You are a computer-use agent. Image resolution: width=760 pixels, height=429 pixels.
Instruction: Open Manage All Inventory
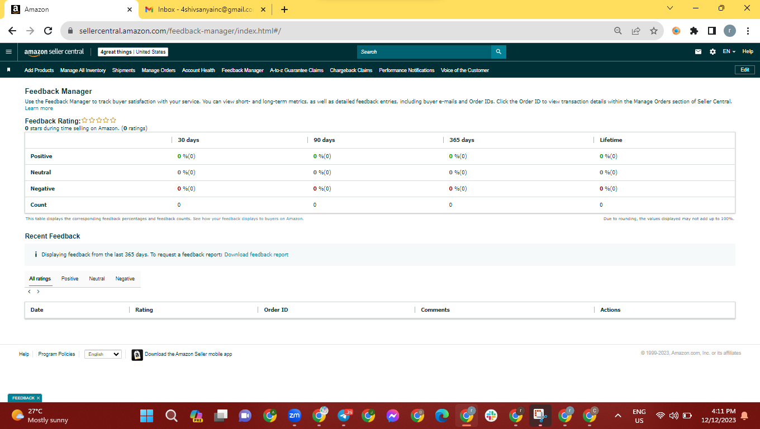pos(83,70)
